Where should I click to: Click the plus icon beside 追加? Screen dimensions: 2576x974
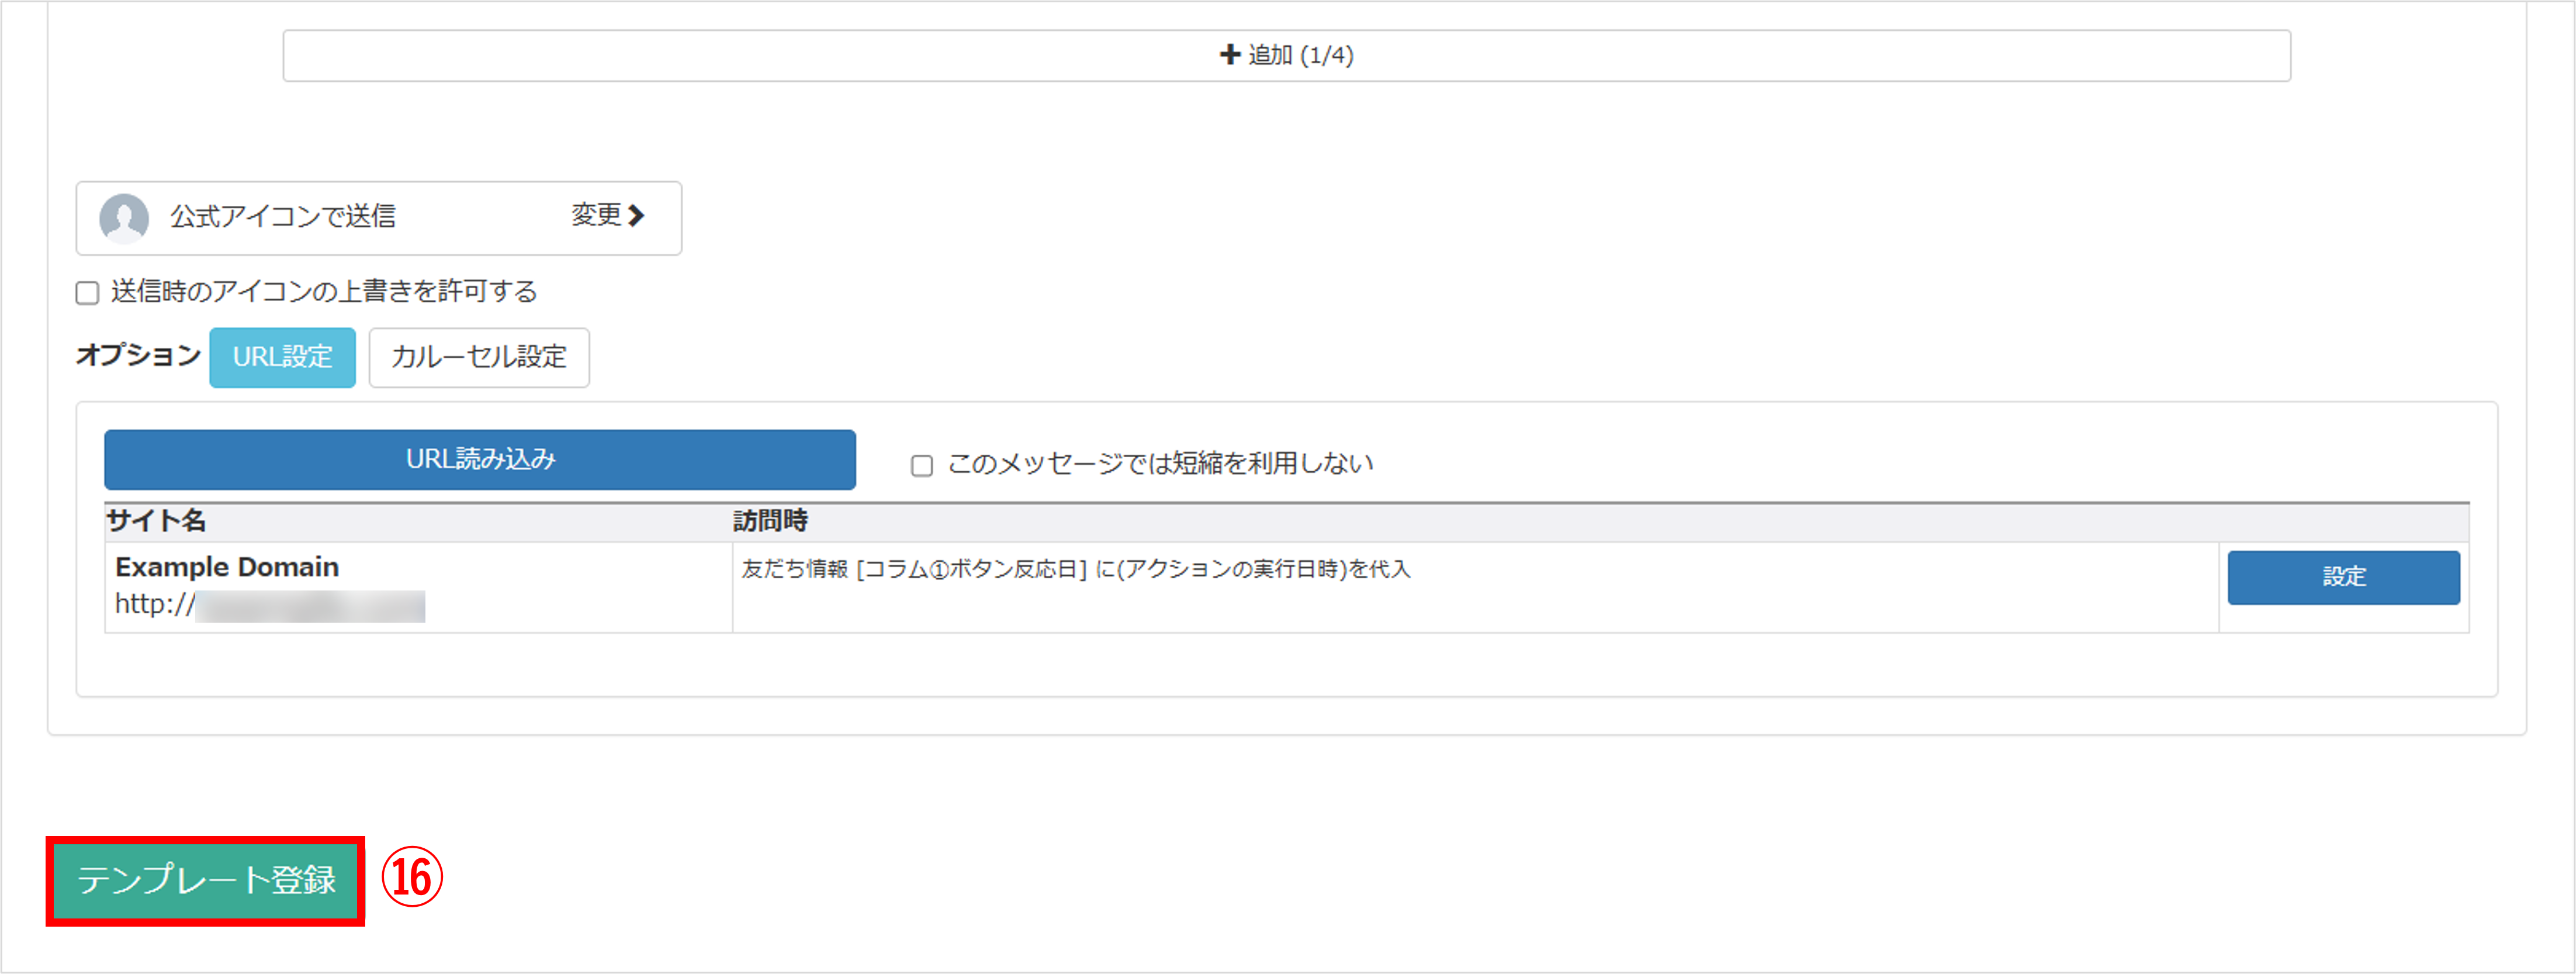point(1229,55)
